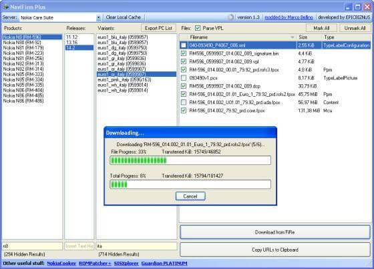Image resolution: width=374 pixels, height=269 pixels.
Task: Select variant euro1_pink_italy
Action: (x=136, y=79)
